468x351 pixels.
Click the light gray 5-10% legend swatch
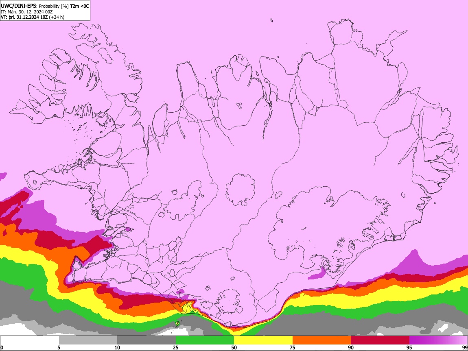point(88,340)
